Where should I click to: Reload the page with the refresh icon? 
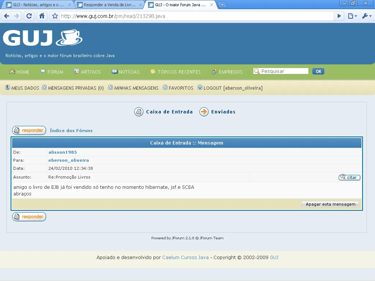coord(29,16)
